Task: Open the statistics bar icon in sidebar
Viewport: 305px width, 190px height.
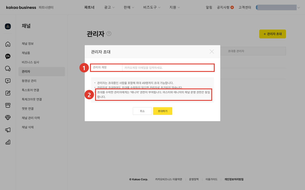Action: point(8,142)
